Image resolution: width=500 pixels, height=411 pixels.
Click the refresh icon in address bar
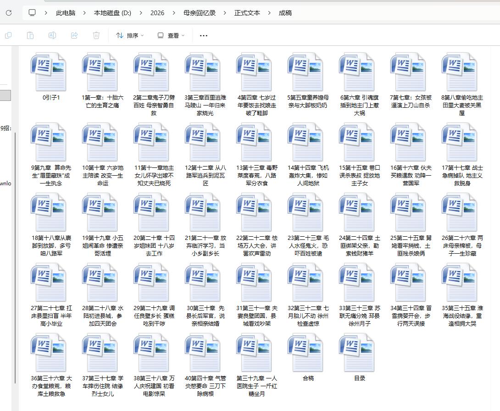(9, 13)
